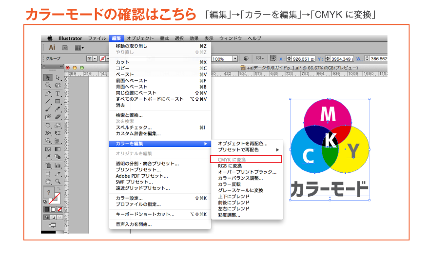Click the Y coordinate input field
This screenshot has width=428, height=257.
(x=342, y=59)
